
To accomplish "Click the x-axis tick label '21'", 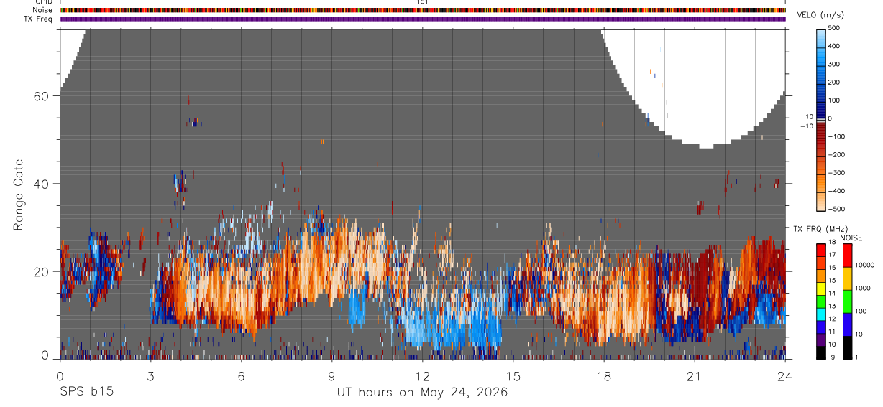I will pos(694,375).
